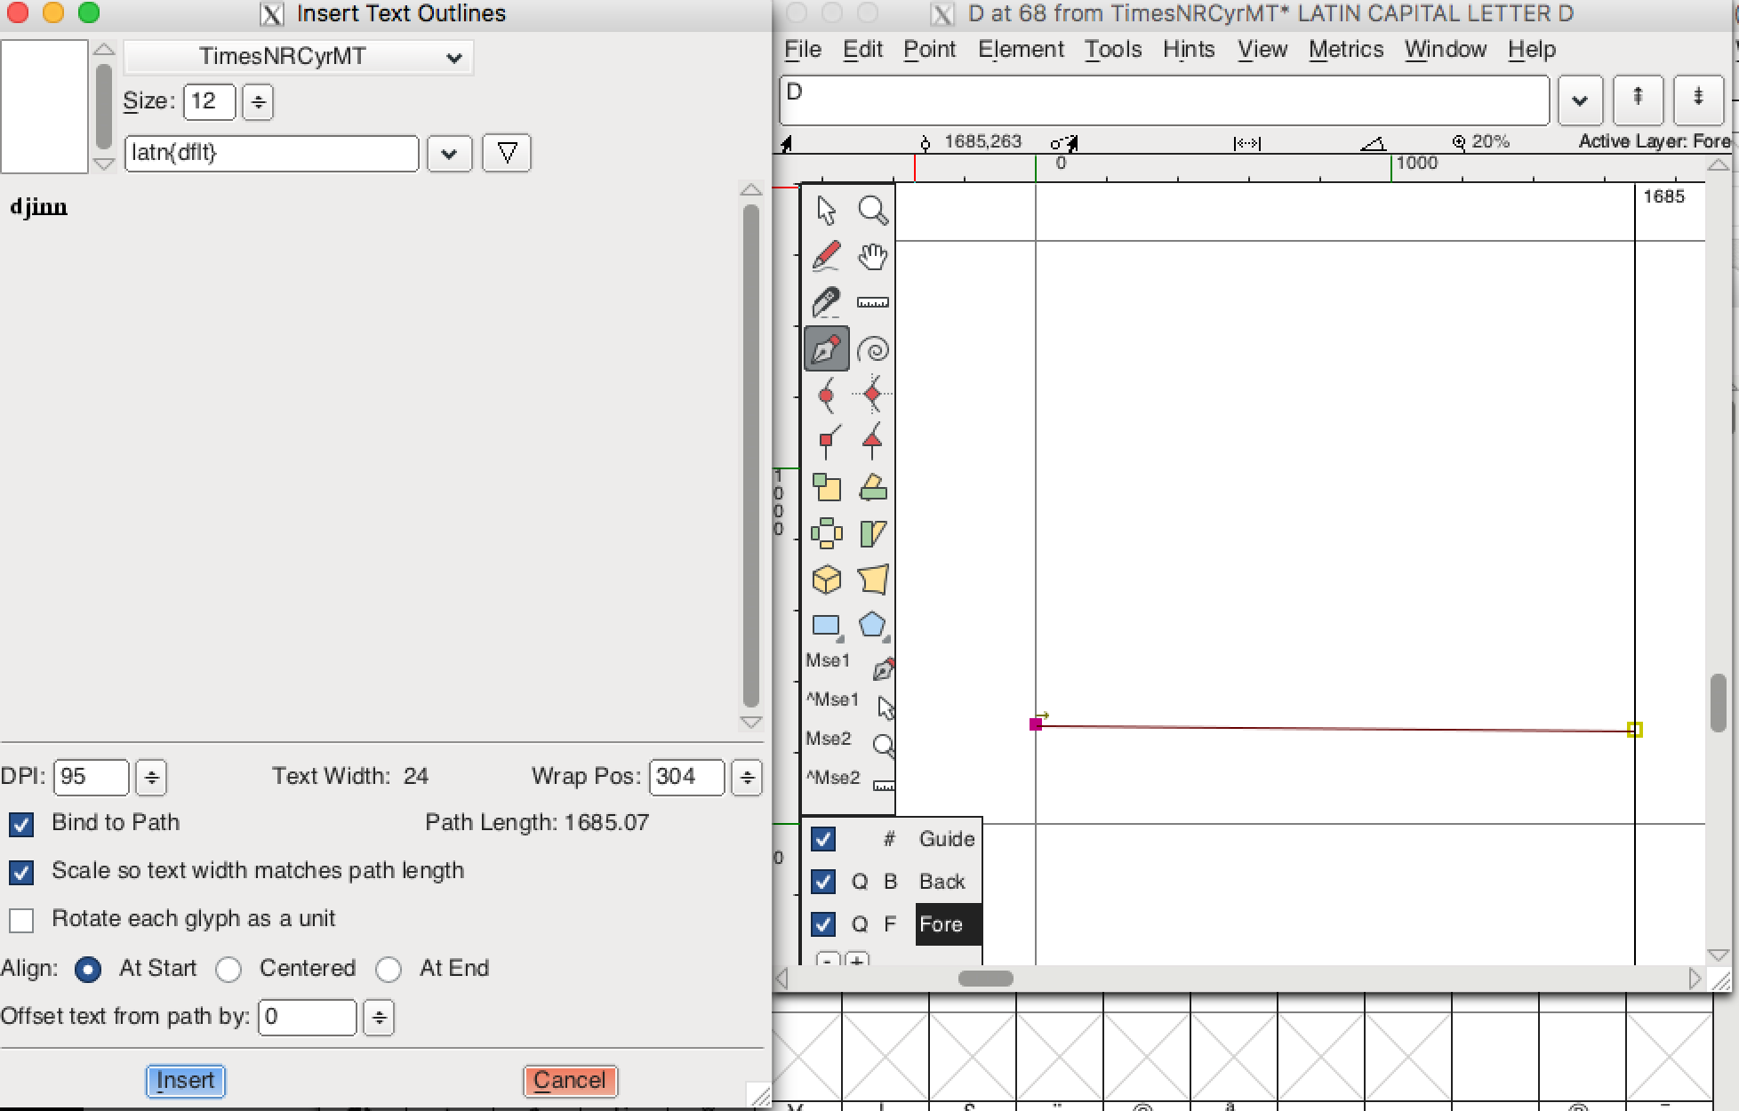Open the Metrics menu
Viewport: 1739px width, 1111px height.
[1346, 50]
